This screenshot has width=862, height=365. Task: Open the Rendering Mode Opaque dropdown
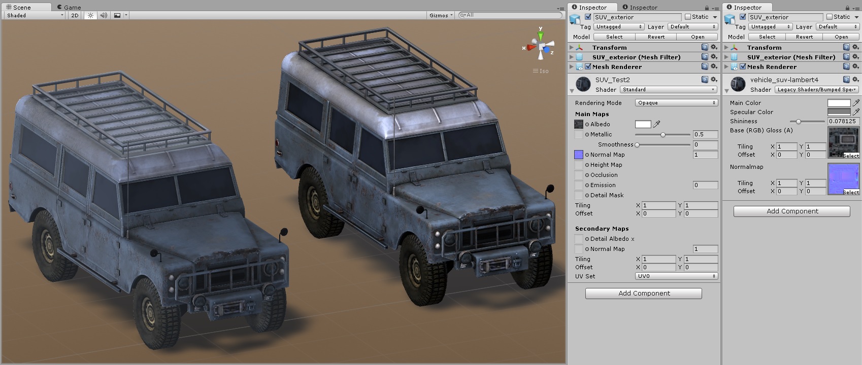click(x=676, y=102)
